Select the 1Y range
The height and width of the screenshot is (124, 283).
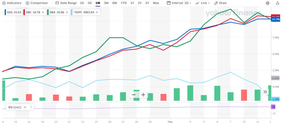(132, 3)
